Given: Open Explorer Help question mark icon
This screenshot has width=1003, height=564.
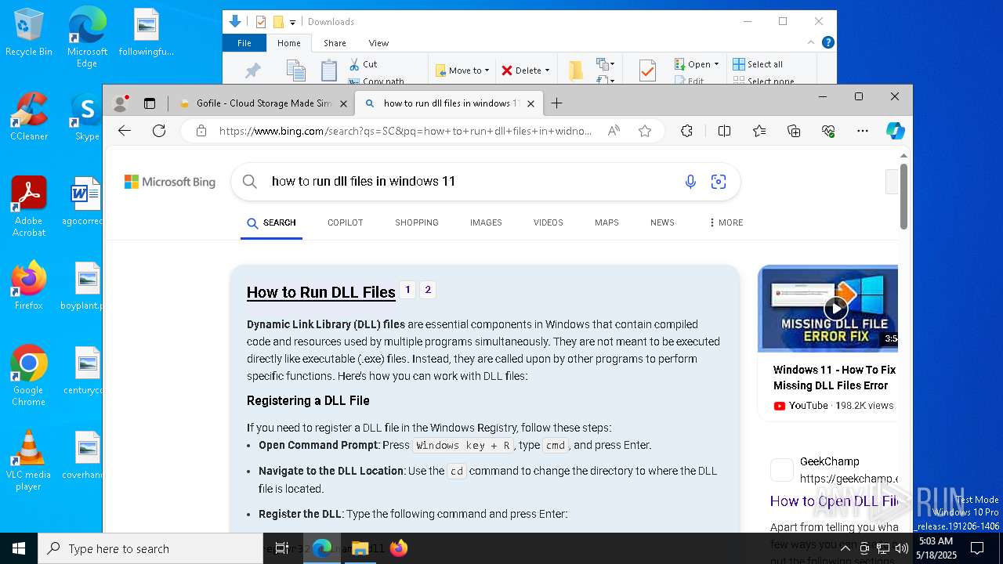Looking at the screenshot, I should point(828,43).
